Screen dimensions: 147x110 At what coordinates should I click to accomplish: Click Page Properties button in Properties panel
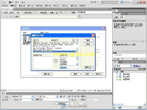click(x=63, y=104)
